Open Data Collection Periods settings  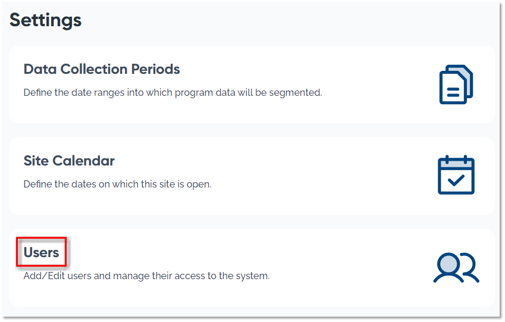102,69
